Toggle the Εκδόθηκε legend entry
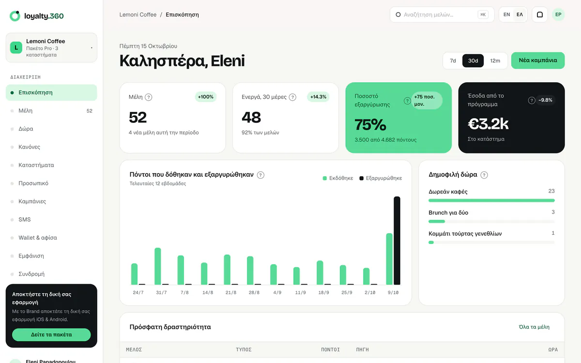This screenshot has width=581, height=363. pos(338,178)
